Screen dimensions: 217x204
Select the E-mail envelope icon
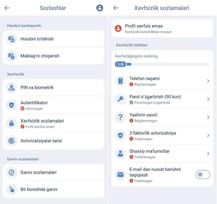pos(120,174)
